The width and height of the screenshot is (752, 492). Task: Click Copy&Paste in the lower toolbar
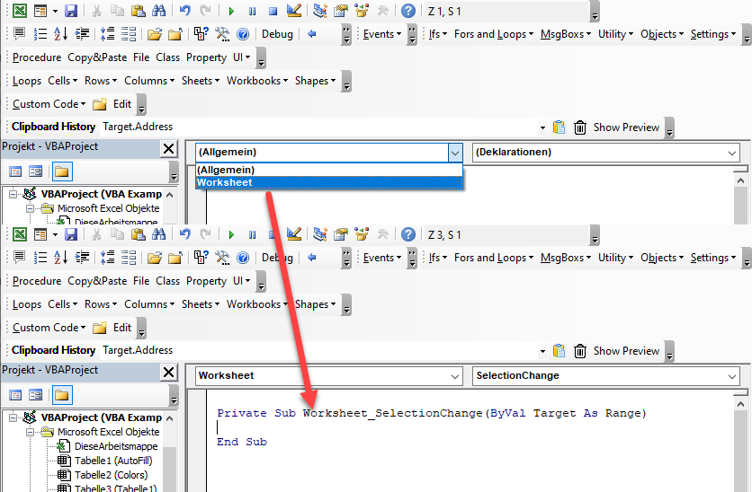(x=97, y=281)
